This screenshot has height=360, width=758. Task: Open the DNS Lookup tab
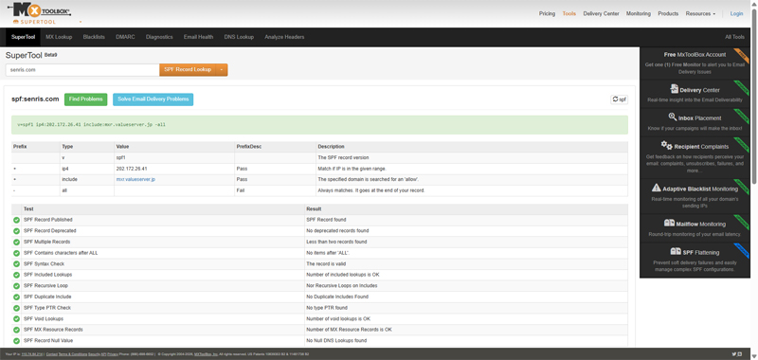tap(239, 37)
